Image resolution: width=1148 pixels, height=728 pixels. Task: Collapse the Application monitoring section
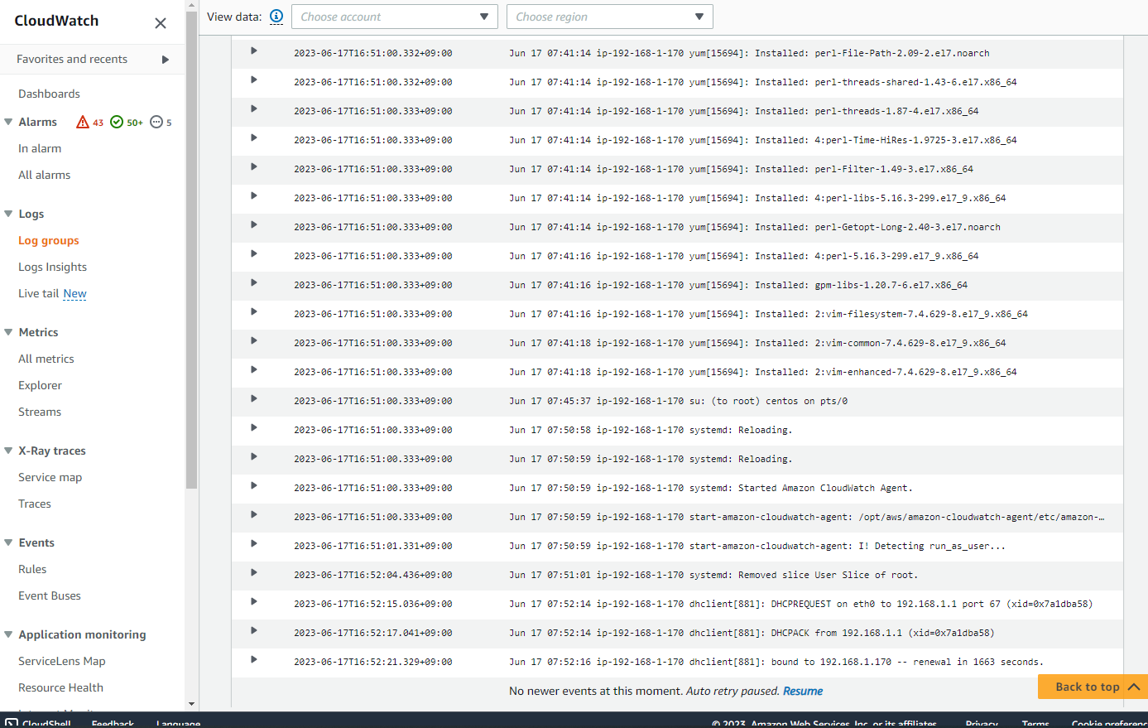8,634
